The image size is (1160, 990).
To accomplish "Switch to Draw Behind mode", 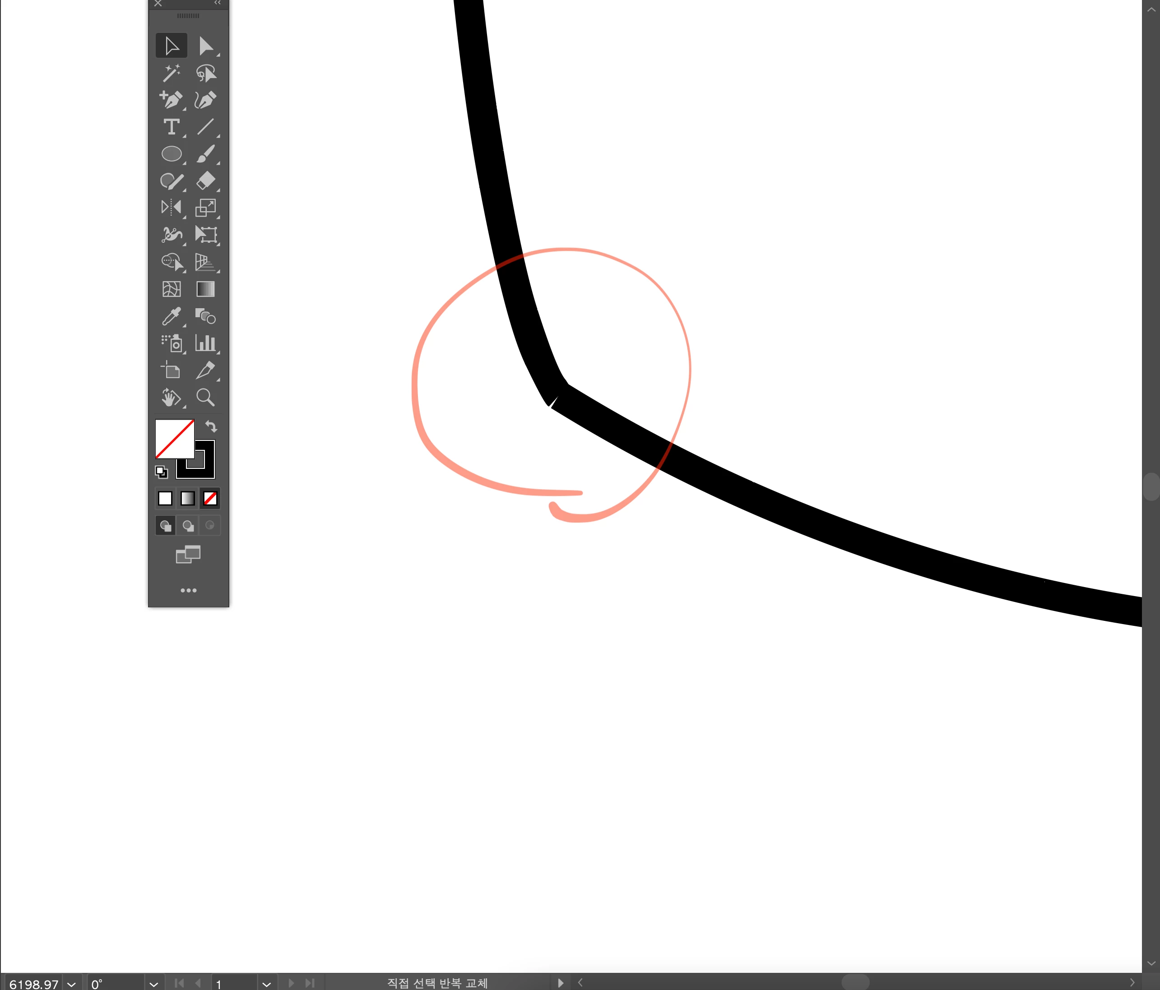I will pos(188,526).
